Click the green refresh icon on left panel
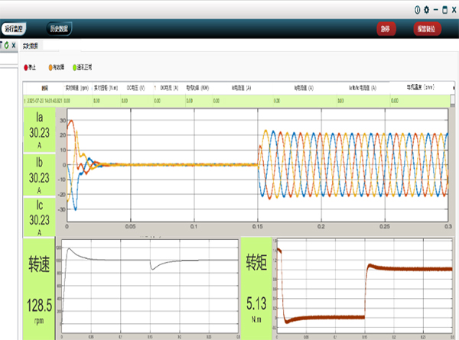This screenshot has width=459, height=340. click(x=6, y=45)
